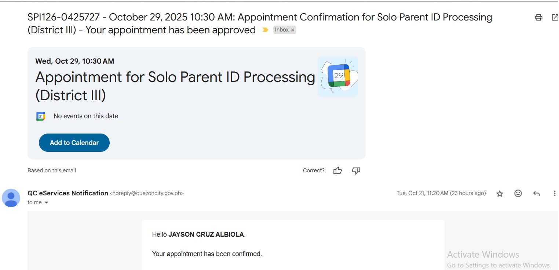Image resolution: width=559 pixels, height=270 pixels.
Task: Star this email message
Action: [500, 194]
